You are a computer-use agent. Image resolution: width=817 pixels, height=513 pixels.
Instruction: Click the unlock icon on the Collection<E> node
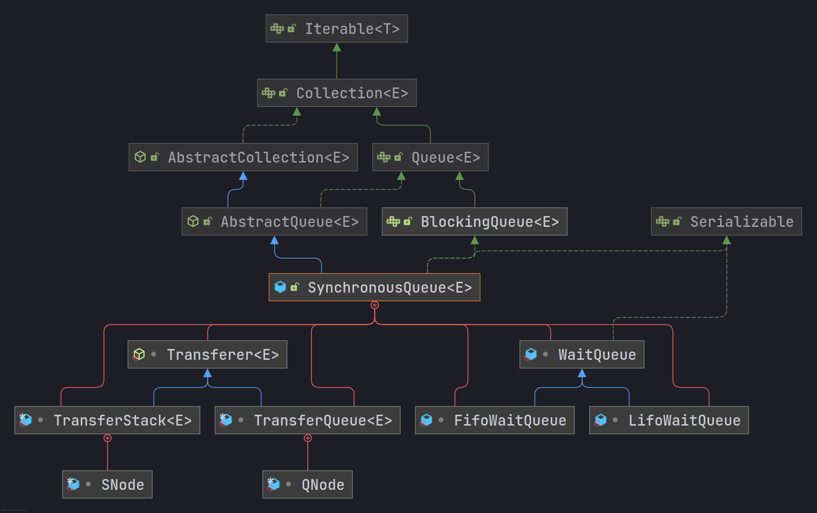pyautogui.click(x=283, y=93)
